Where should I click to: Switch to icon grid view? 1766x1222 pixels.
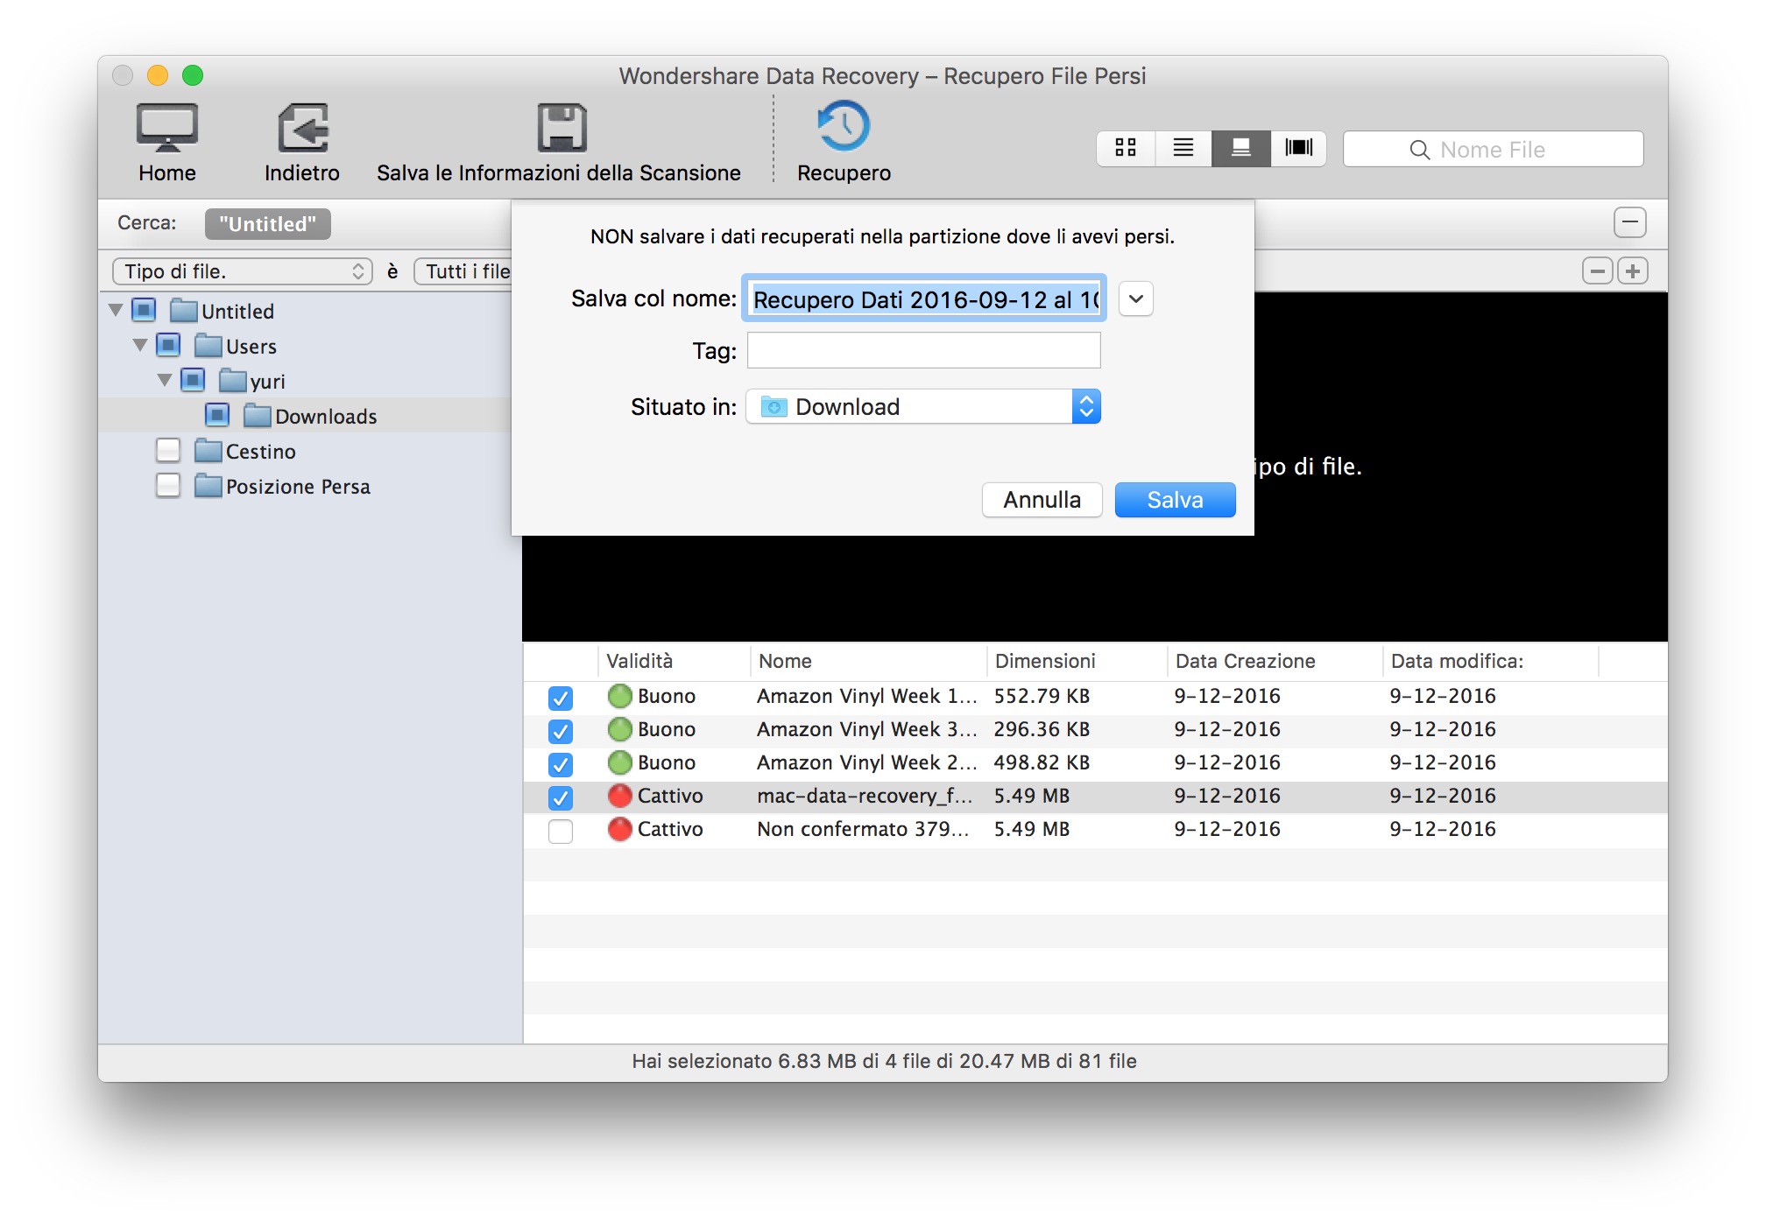click(1126, 148)
